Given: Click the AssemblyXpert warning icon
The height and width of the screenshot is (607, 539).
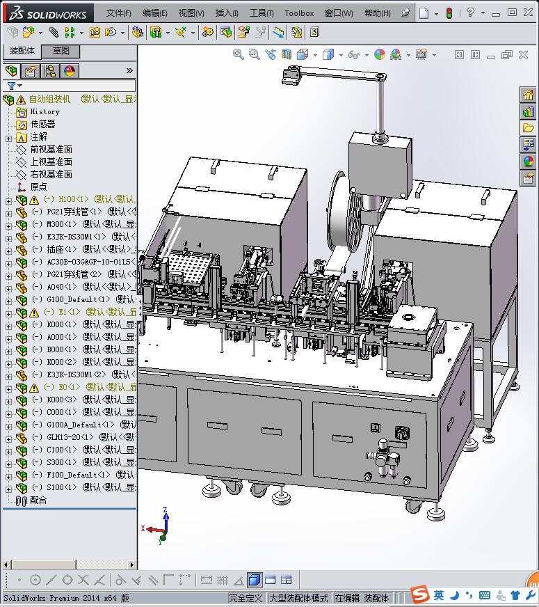Looking at the screenshot, I should coord(296,32).
